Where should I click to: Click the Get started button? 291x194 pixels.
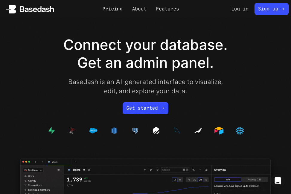pyautogui.click(x=145, y=108)
